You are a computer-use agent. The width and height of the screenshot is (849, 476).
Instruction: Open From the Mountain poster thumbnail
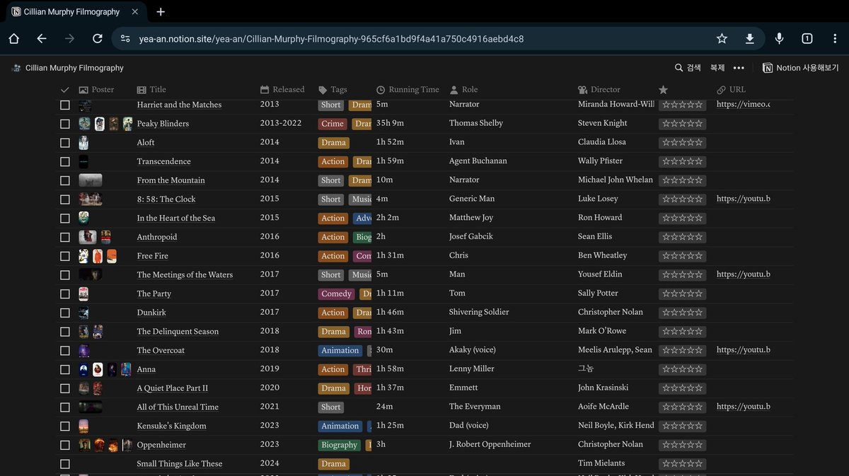[91, 180]
